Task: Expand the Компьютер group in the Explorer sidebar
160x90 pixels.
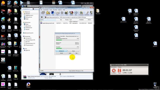Action: pyautogui.click(x=27, y=36)
